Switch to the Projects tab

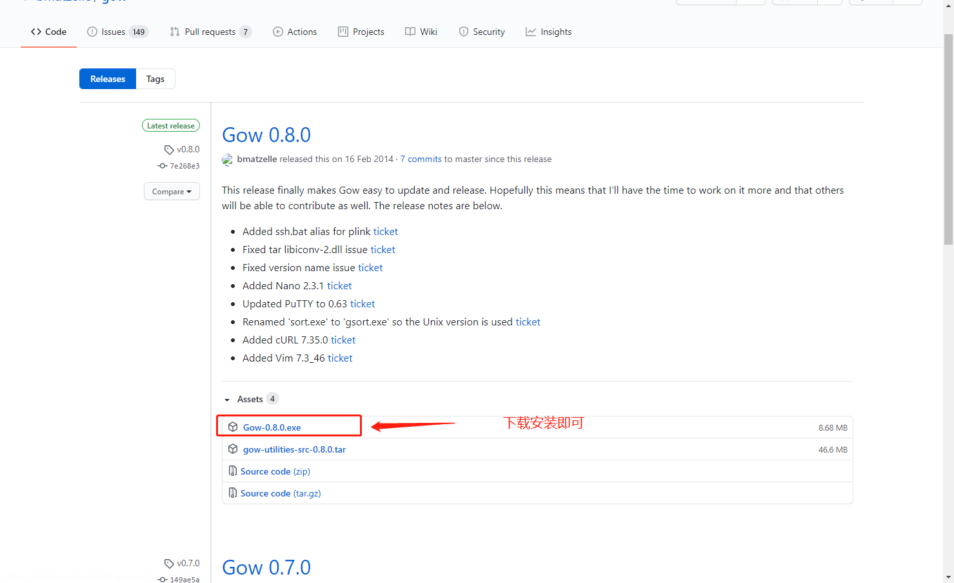click(361, 32)
